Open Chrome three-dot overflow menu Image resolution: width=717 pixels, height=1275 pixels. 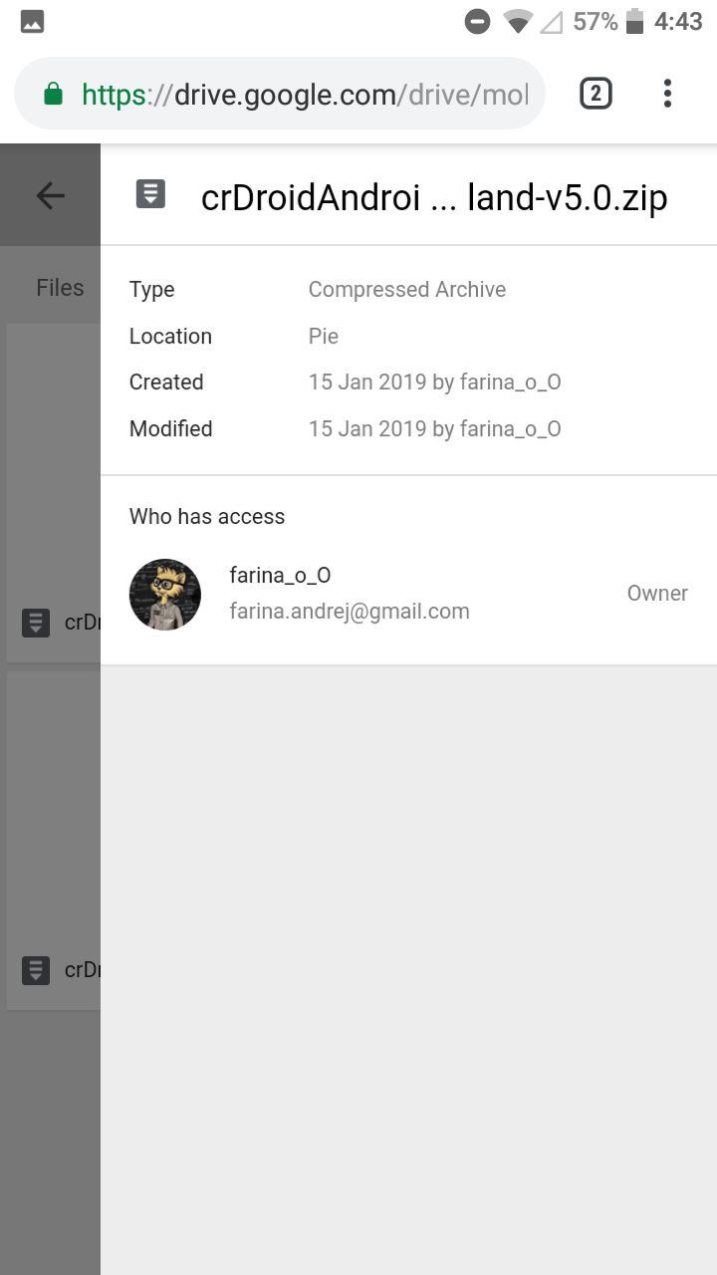point(667,94)
